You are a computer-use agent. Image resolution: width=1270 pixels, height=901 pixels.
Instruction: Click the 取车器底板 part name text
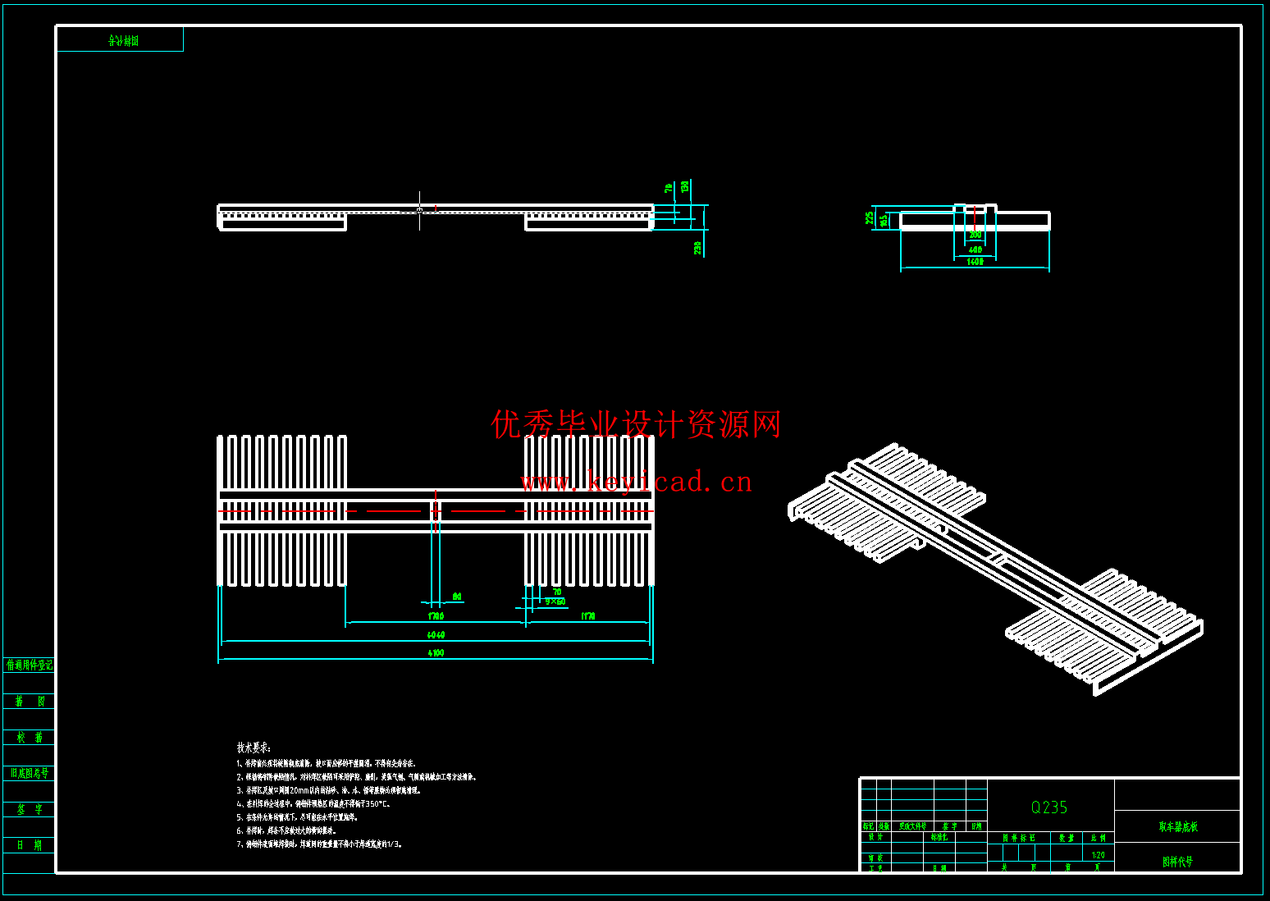(1181, 827)
